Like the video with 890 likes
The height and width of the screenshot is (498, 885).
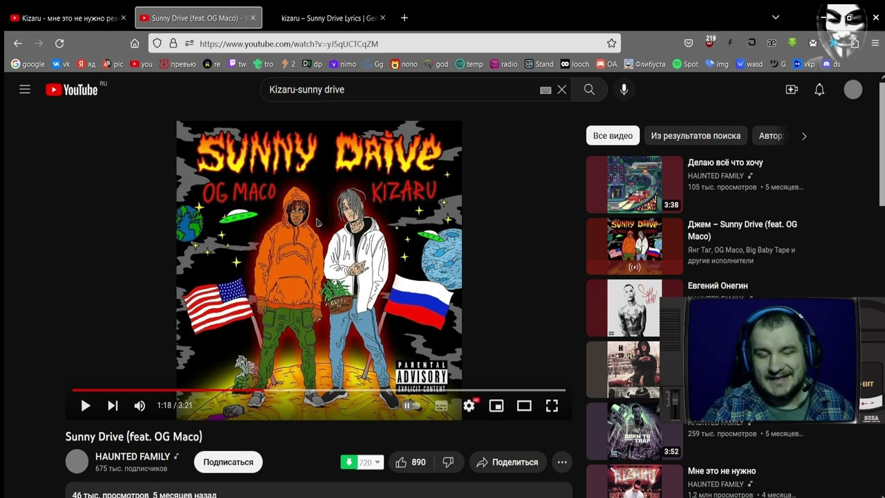click(x=411, y=462)
